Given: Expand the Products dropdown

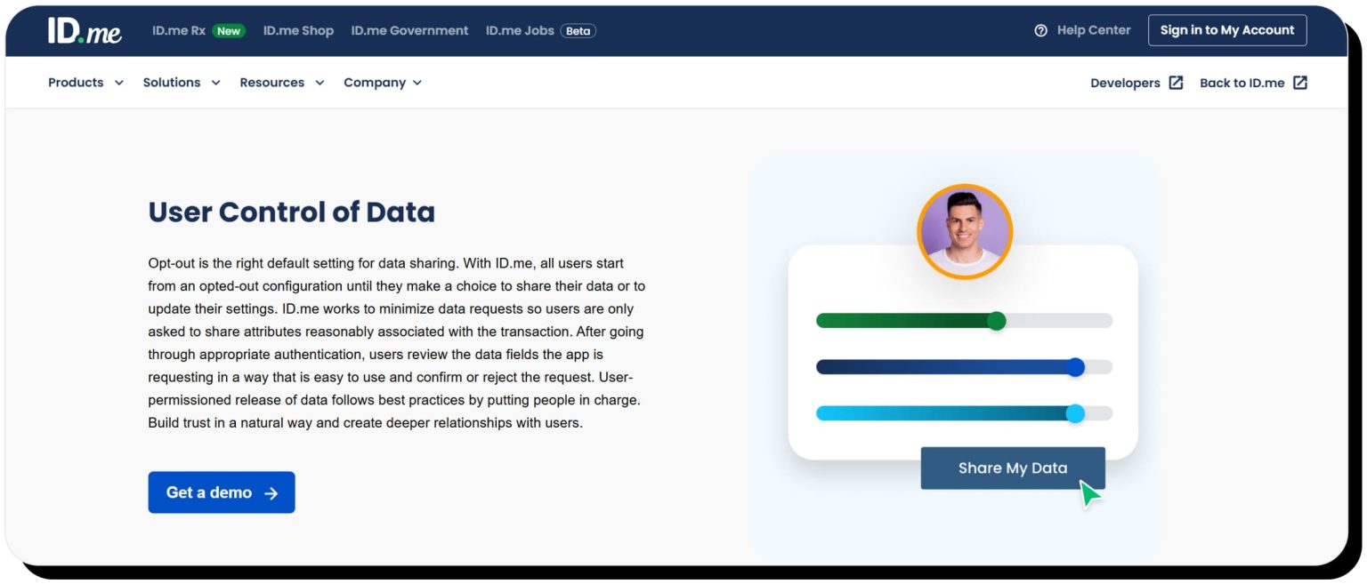Looking at the screenshot, I should (x=77, y=82).
